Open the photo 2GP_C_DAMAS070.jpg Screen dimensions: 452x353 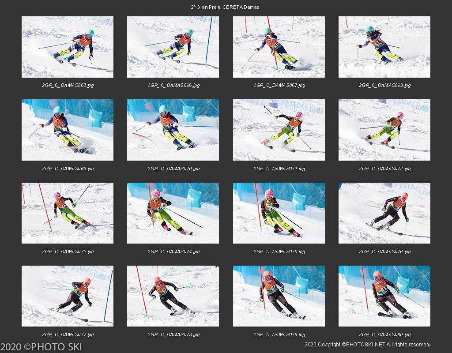[173, 130]
